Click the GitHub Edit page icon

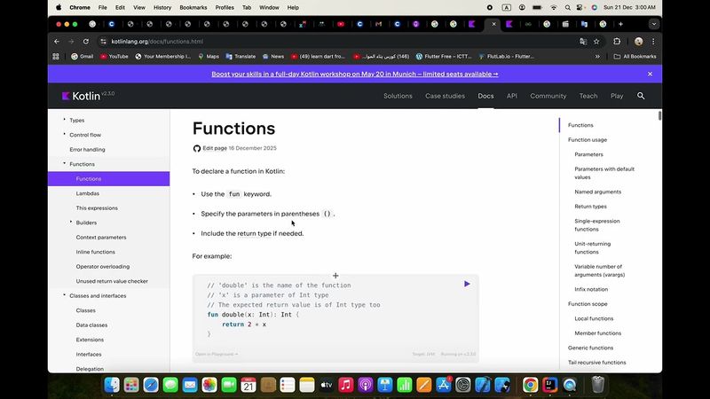click(x=197, y=148)
